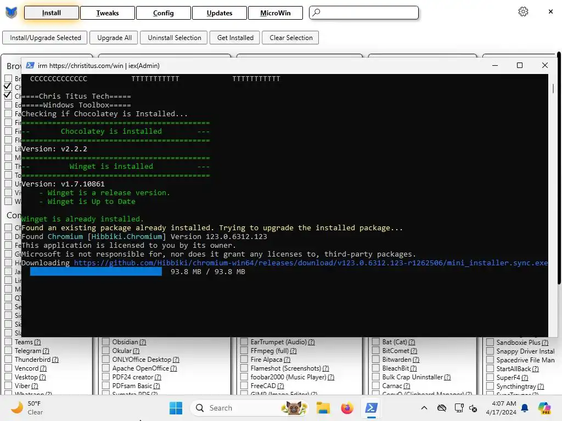
Task: Click the network display tray icon
Action: coord(459,408)
